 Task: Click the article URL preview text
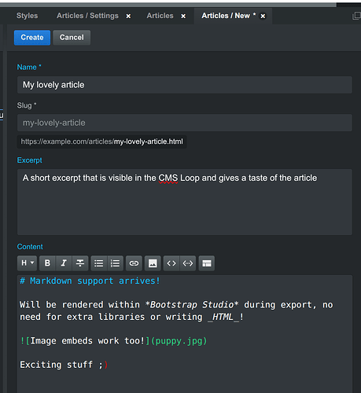point(101,141)
